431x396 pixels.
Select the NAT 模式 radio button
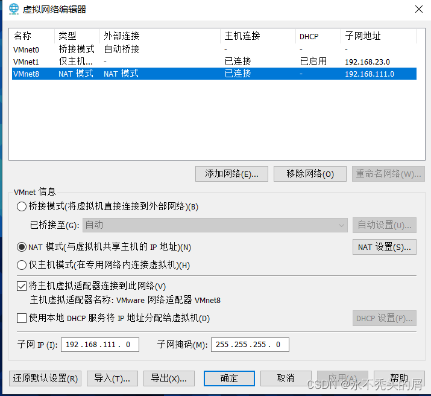[x=22, y=247]
